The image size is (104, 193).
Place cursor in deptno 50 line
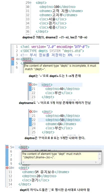pyautogui.click(x=62, y=120)
